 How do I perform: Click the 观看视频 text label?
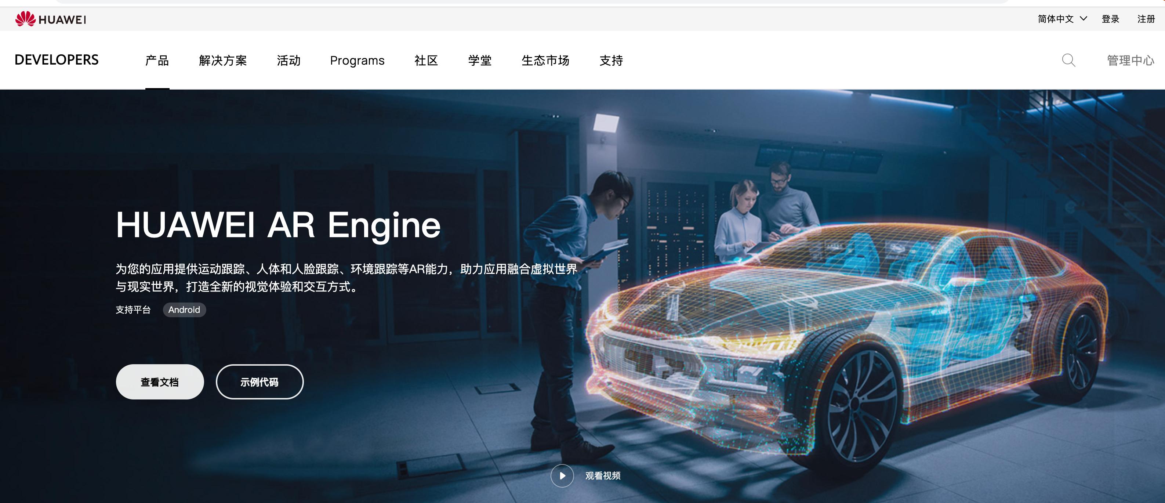point(603,476)
